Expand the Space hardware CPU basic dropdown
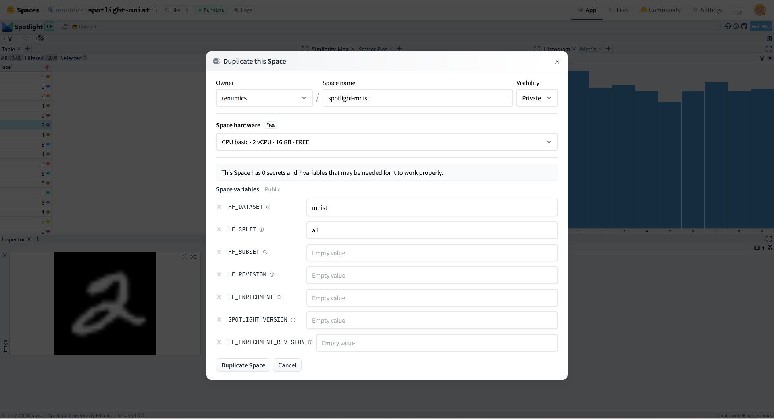 point(387,142)
